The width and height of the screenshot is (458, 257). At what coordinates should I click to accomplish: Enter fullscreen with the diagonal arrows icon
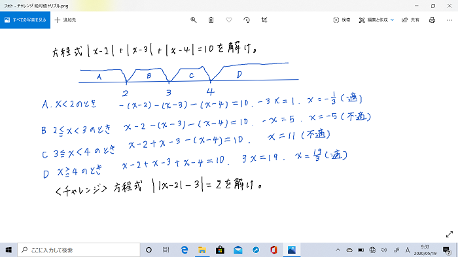click(x=449, y=234)
